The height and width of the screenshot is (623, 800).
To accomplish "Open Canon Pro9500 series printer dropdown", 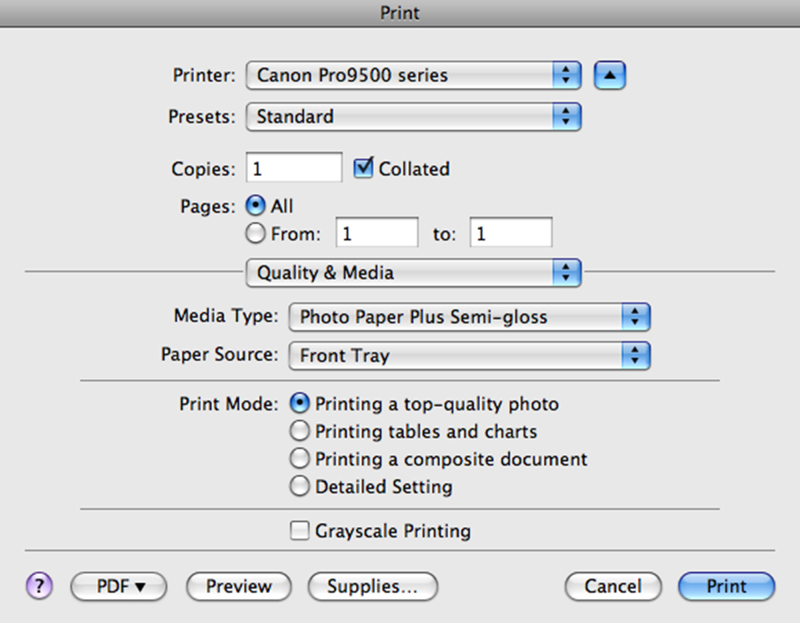I will [413, 75].
